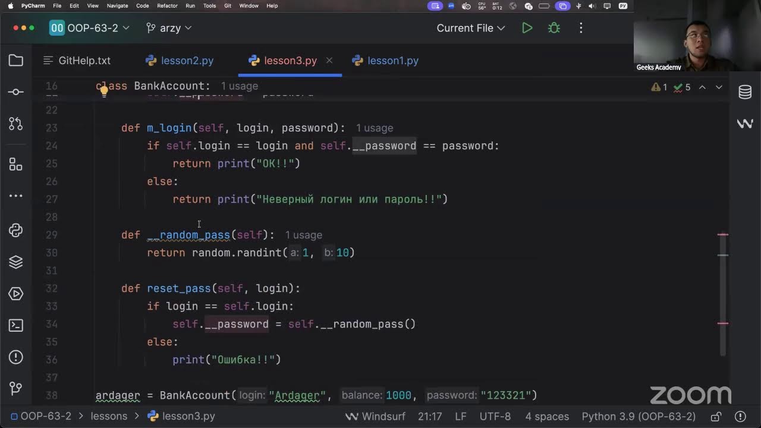
Task: Open the Structure tool window icon
Action: click(16, 165)
